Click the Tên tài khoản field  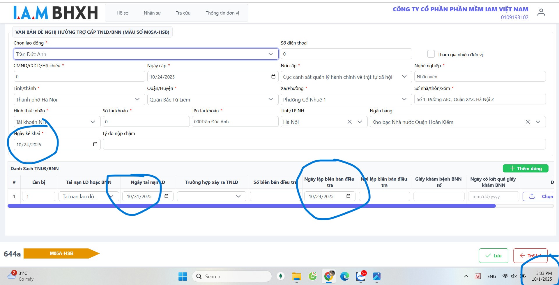(235, 122)
